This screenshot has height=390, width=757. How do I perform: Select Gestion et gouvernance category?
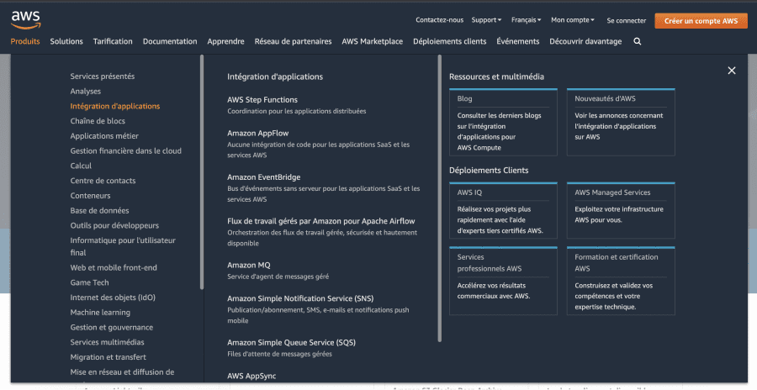coord(112,328)
